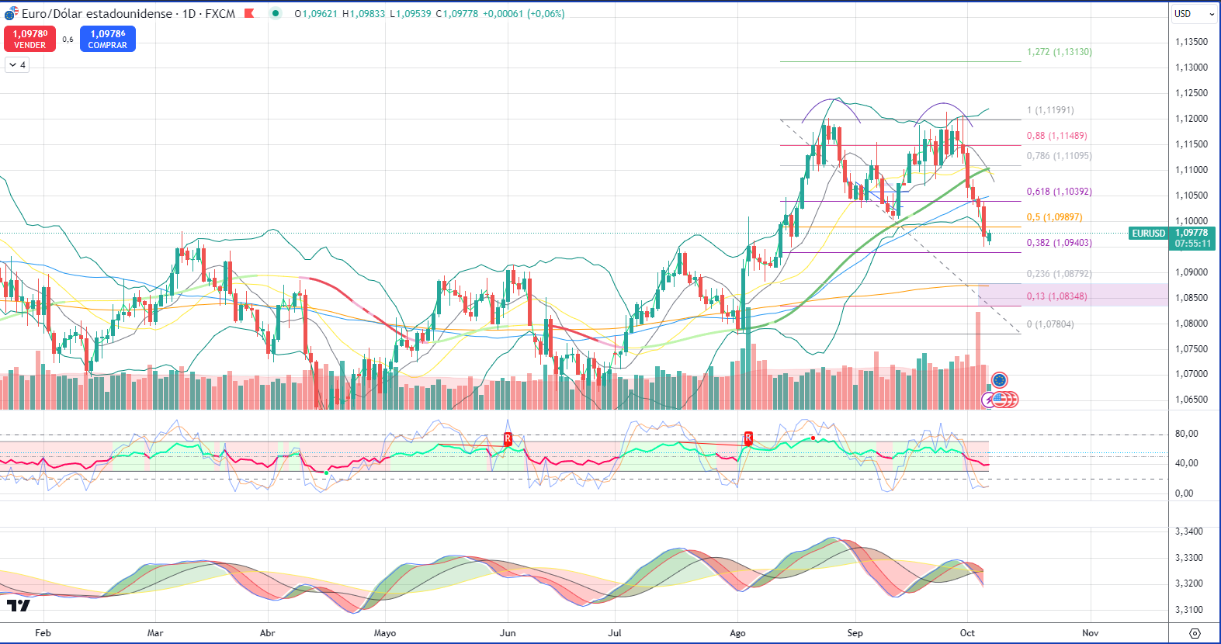Click the red flag marker beside FXCM

coord(249,13)
